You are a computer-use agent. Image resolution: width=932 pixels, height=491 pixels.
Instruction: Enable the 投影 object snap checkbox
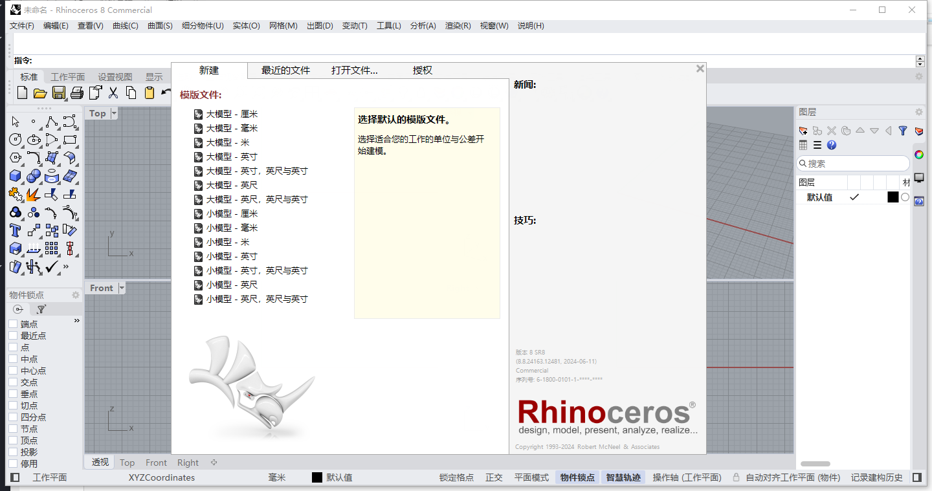tap(13, 452)
